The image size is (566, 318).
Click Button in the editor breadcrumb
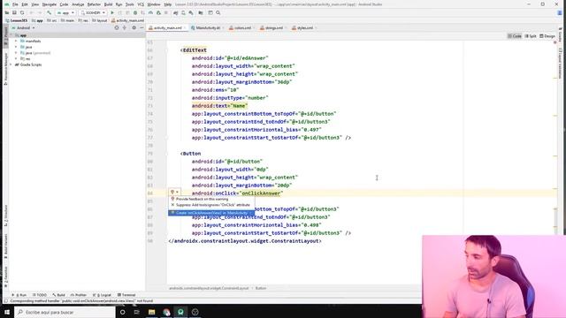tap(261, 289)
